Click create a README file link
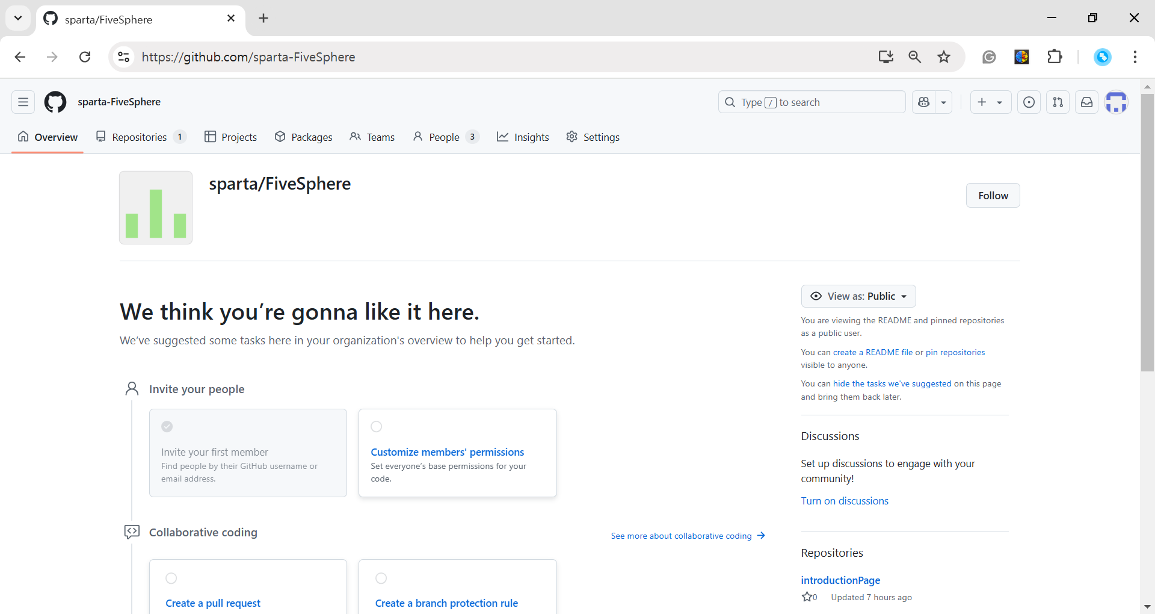The image size is (1155, 614). 873,353
